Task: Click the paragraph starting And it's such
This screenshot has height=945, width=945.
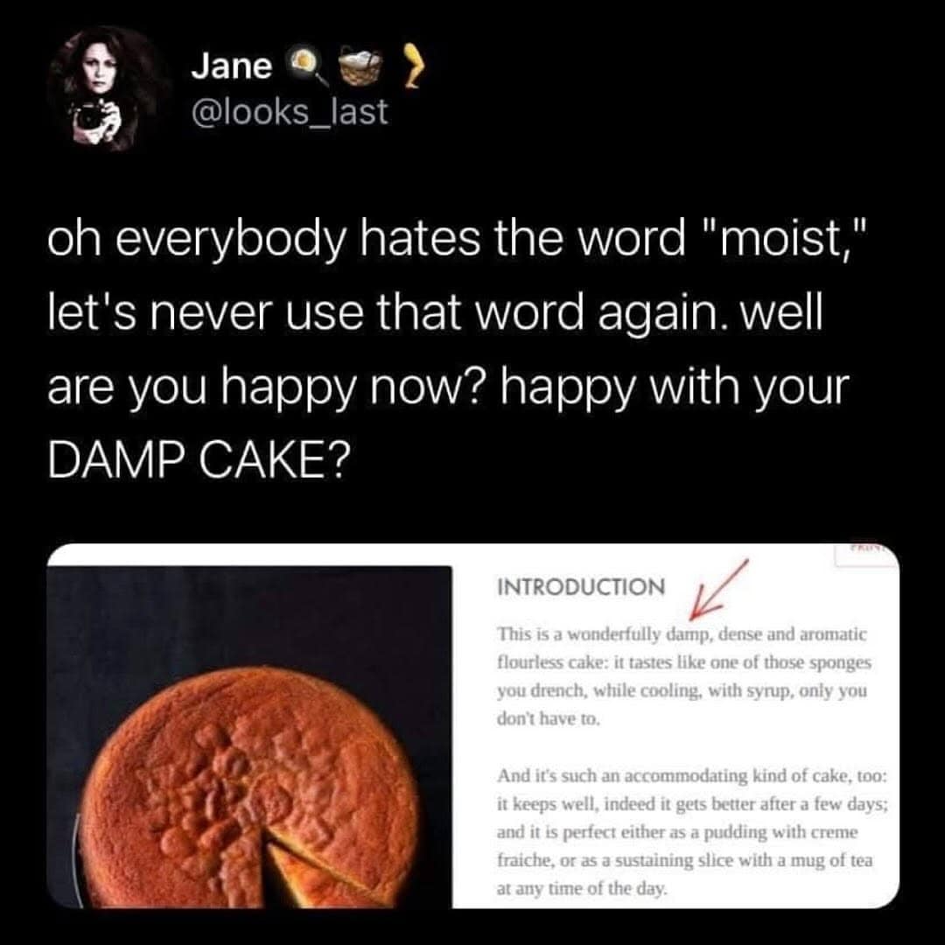Action: pyautogui.click(x=692, y=832)
